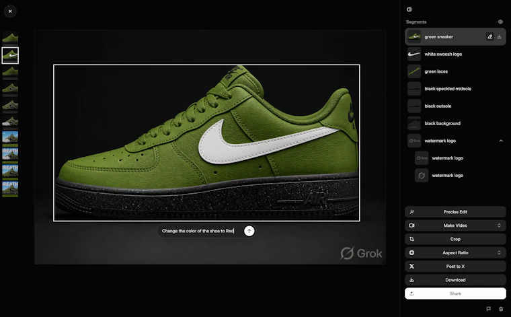Click the aspect ratio circle icon

click(x=412, y=253)
